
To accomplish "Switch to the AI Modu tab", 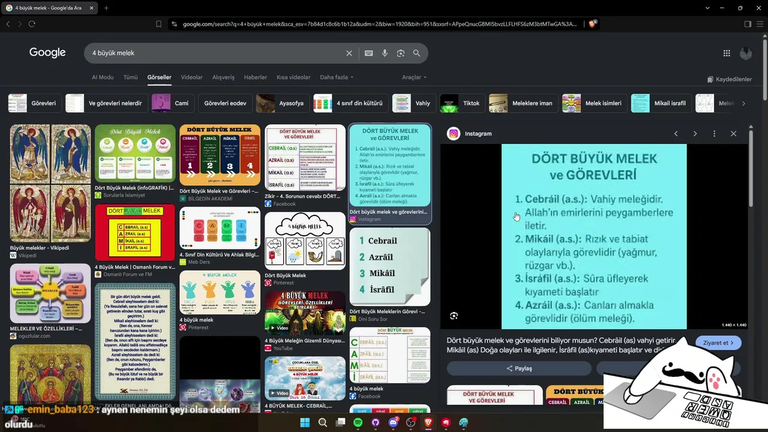I will [103, 77].
